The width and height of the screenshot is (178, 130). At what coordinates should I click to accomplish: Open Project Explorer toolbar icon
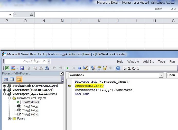pos(93,68)
